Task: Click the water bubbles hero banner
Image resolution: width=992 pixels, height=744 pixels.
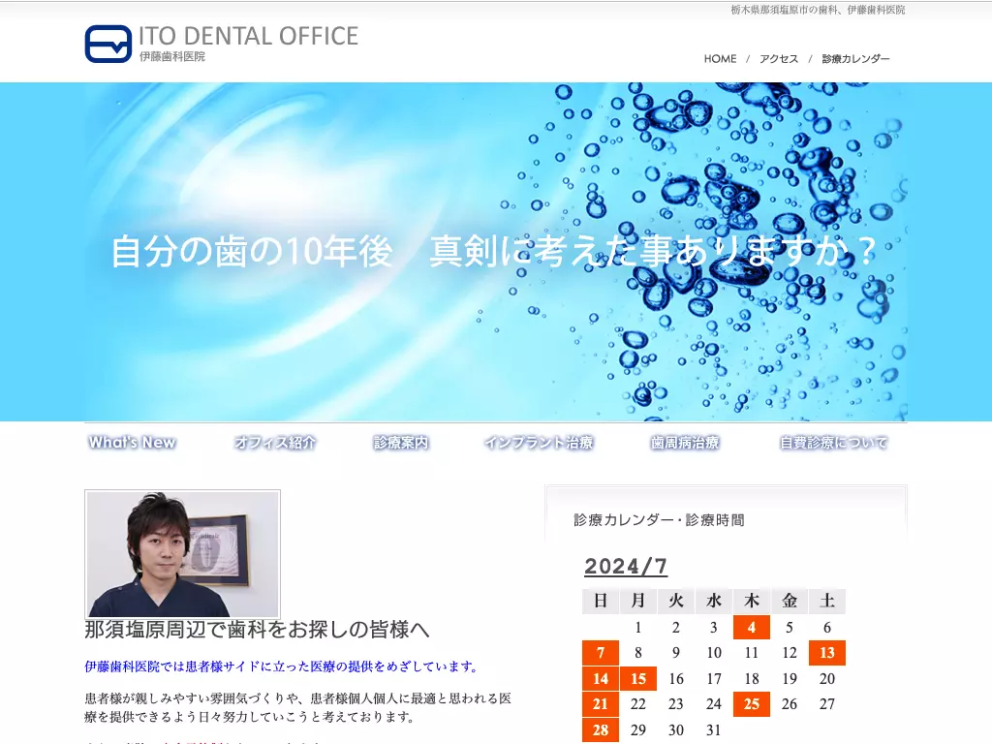Action: tap(496, 252)
